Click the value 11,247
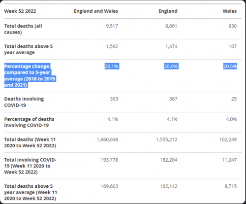The image size is (246, 204). 229,160
